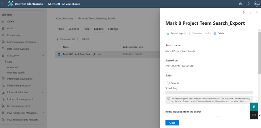Switch to the Searches tab

(x=74, y=29)
